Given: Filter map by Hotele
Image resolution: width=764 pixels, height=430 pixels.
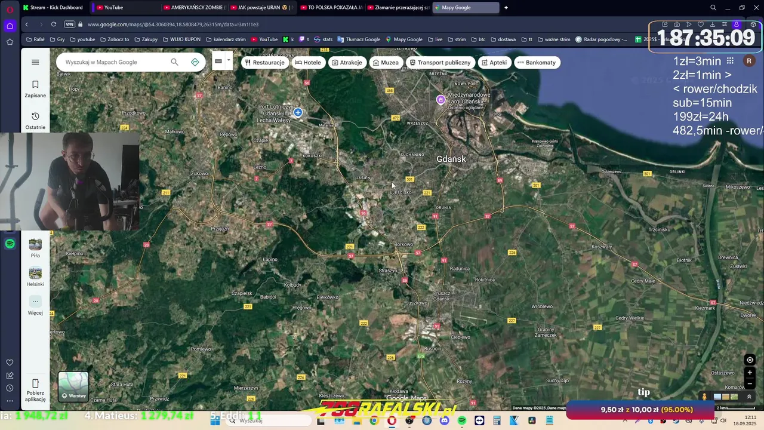Looking at the screenshot, I should tap(308, 62).
